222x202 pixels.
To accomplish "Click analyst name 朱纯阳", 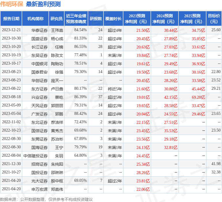I will click(57, 164).
